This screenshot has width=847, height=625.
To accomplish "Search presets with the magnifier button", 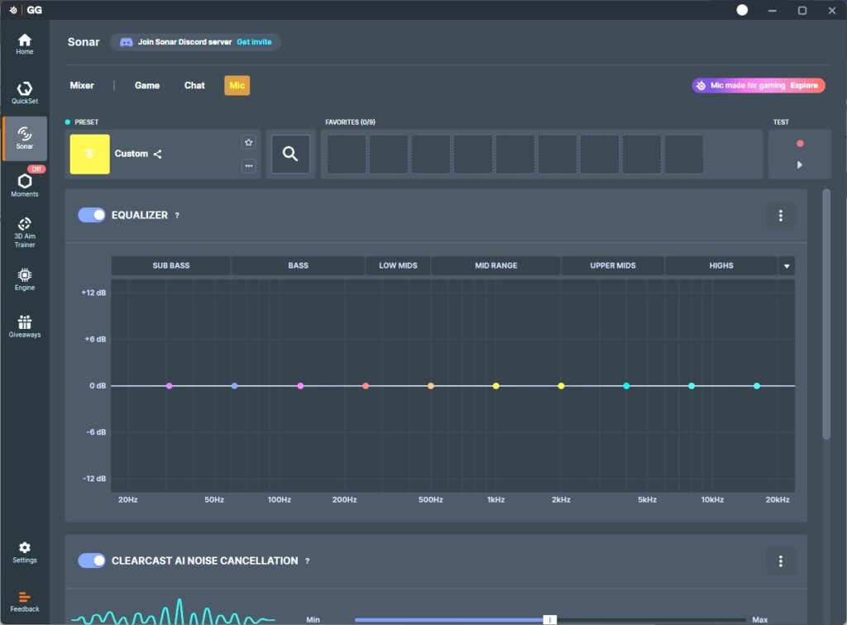I will coord(290,154).
